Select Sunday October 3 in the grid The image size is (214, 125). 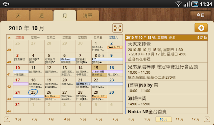(x=21, y=58)
